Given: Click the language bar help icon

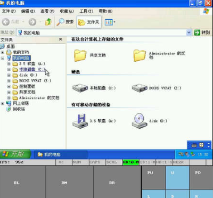Looking at the screenshot, I should [201, 145].
